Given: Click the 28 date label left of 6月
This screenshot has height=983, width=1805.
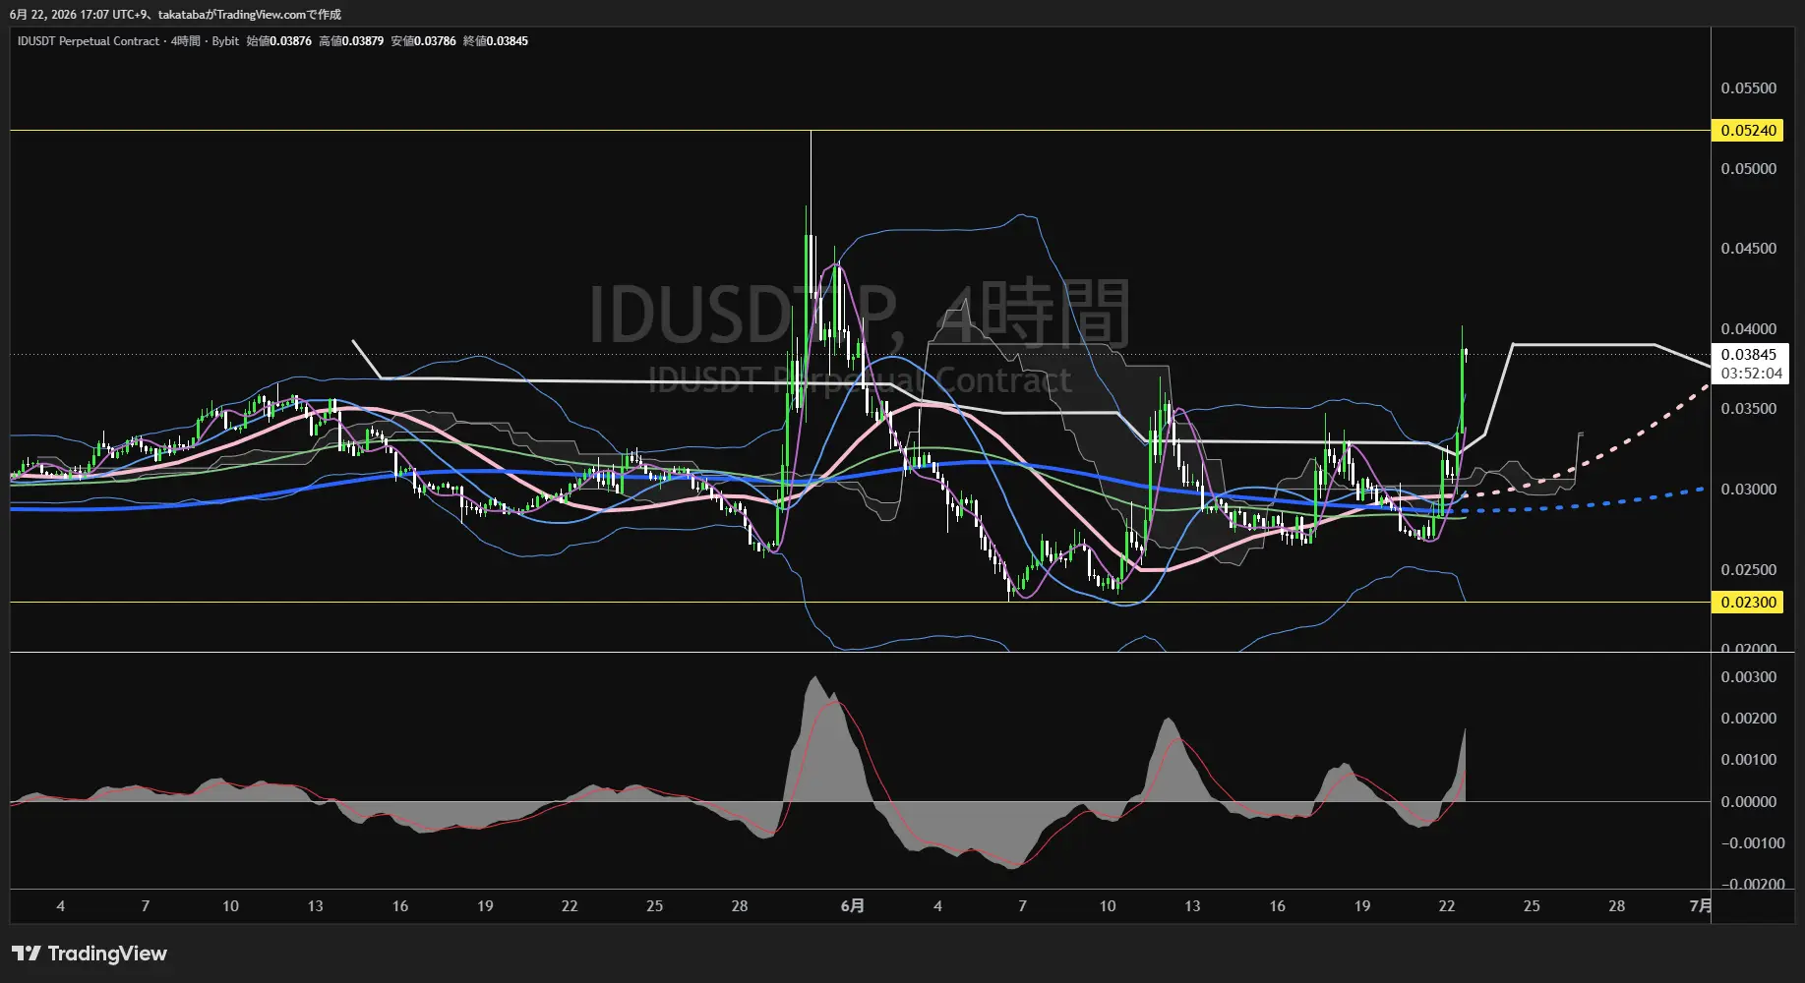Looking at the screenshot, I should point(740,906).
